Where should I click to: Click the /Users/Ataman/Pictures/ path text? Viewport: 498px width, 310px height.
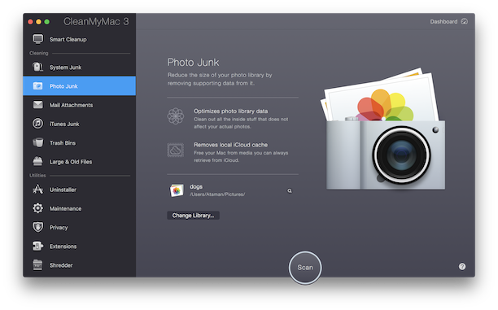click(x=217, y=194)
